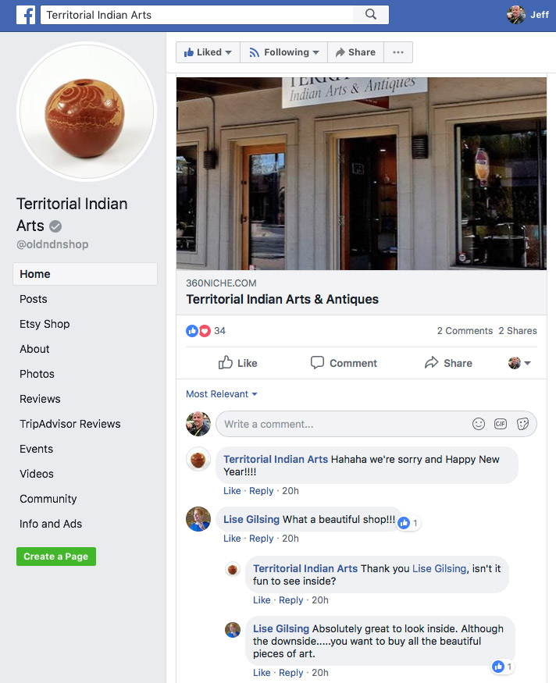Viewport: 556px width, 683px height.
Task: Choose who to comment as avatar selector
Action: 519,363
